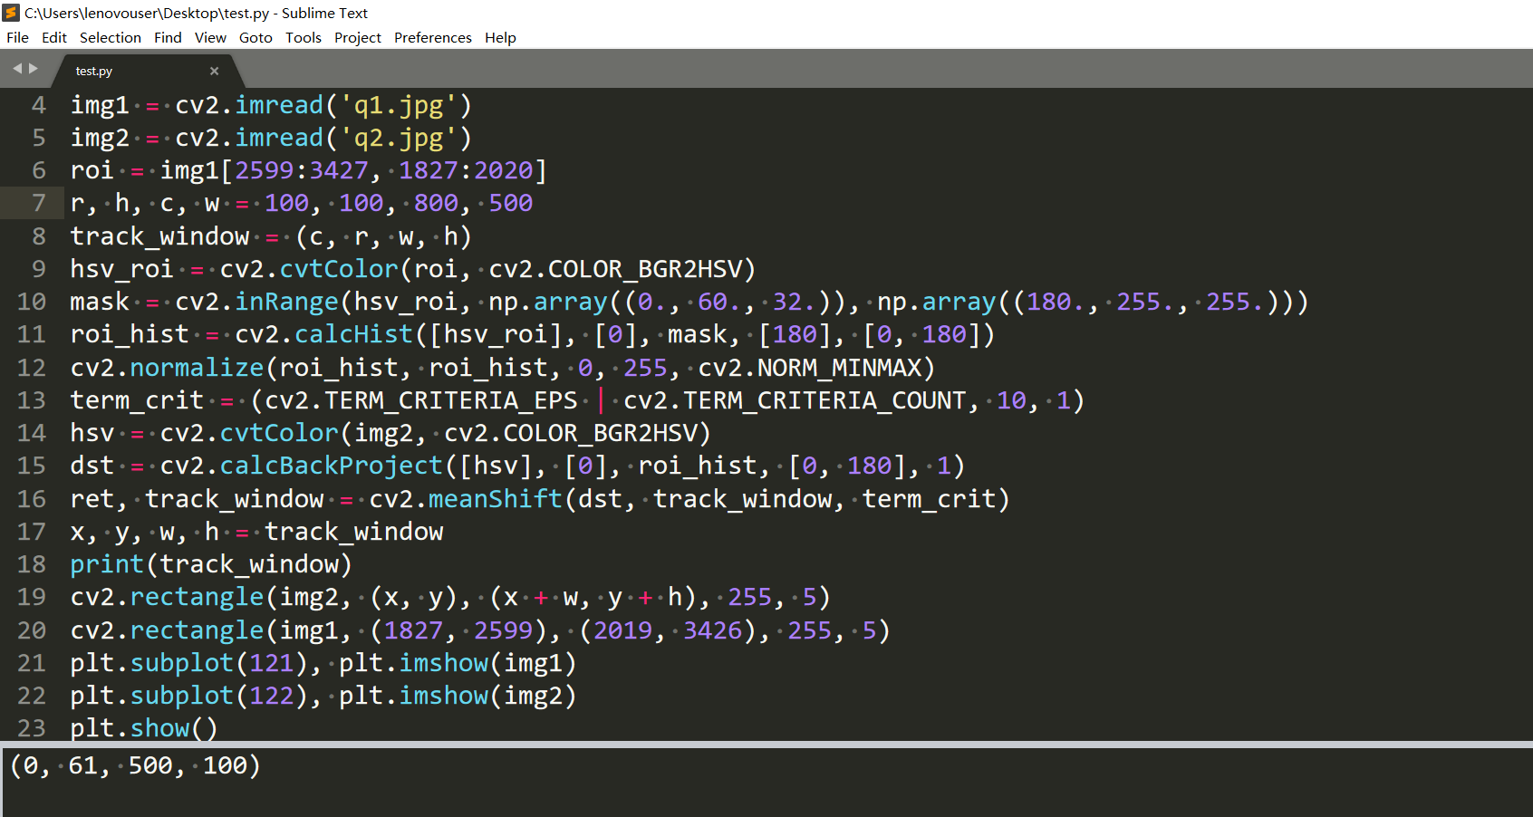Click the output tuple (0, 61, 500, 100)
Viewport: 1533px width, 817px height.
(x=135, y=766)
